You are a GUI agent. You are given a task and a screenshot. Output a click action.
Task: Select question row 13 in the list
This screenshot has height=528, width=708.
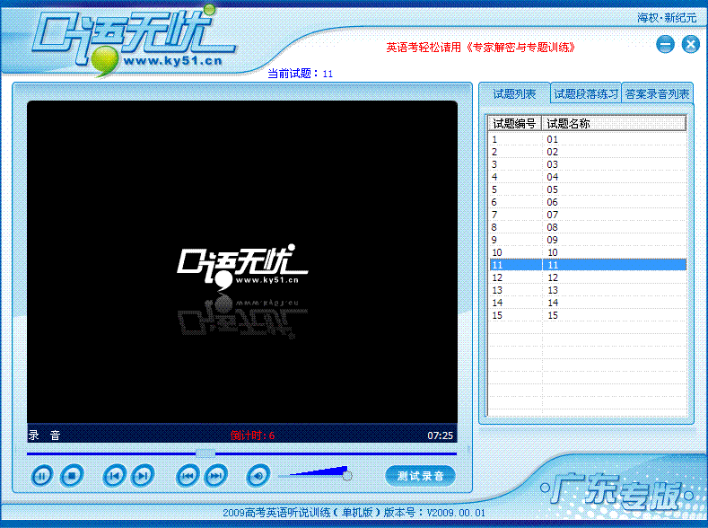pyautogui.click(x=588, y=290)
